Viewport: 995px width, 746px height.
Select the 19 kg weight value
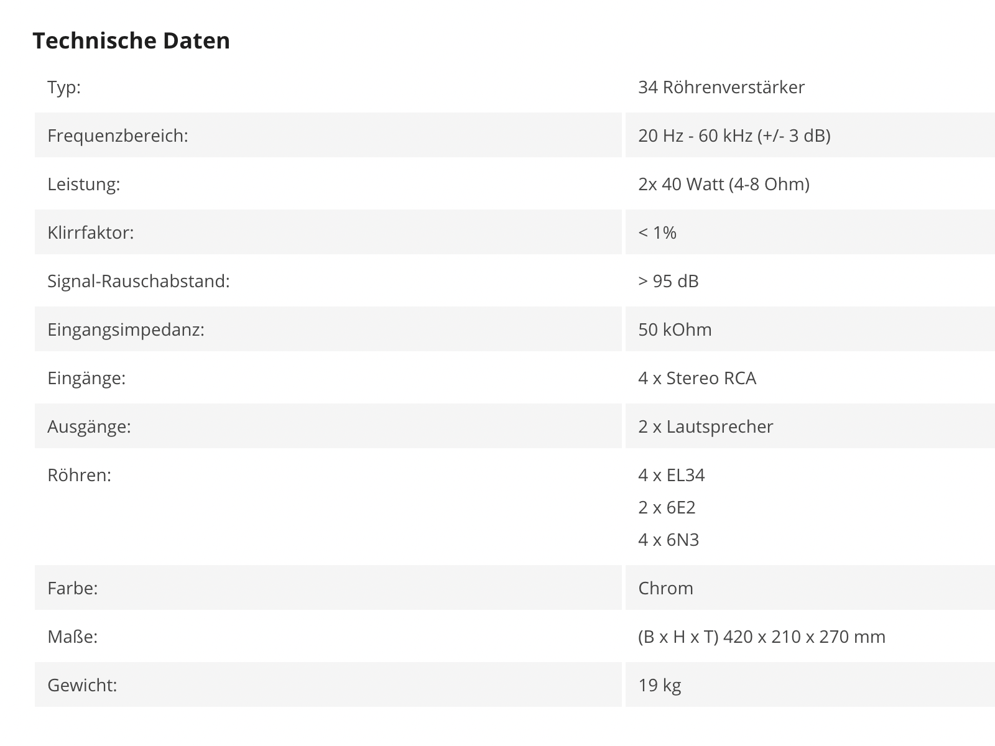click(x=660, y=685)
